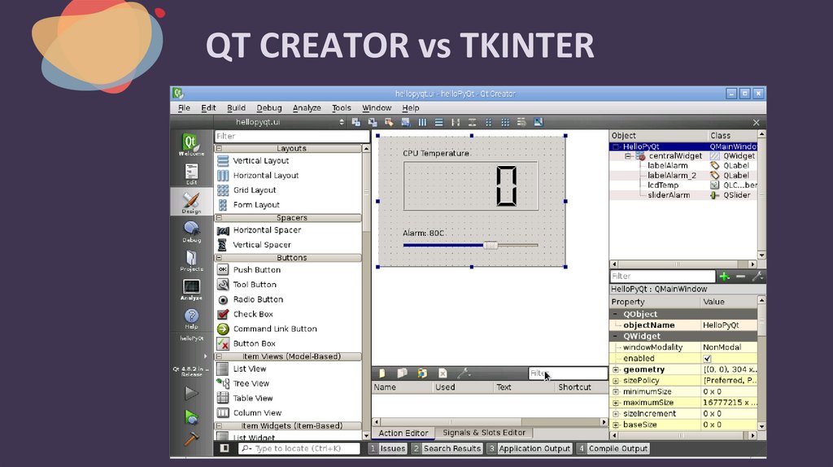Collapse the Layouts category
Viewport: 833px width, 467px height.
click(219, 149)
